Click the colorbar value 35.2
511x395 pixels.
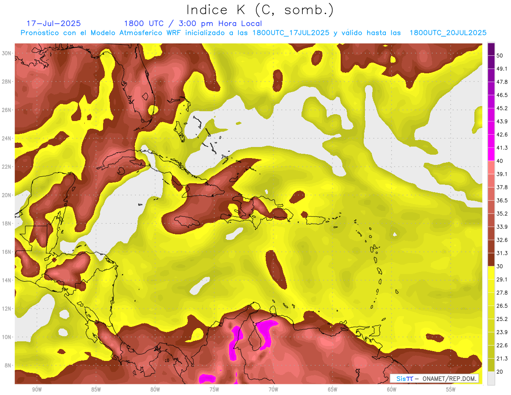click(x=502, y=213)
